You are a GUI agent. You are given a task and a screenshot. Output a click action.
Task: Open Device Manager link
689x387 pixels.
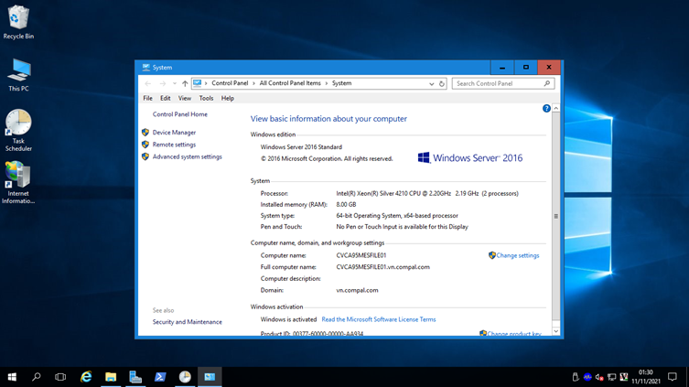click(174, 133)
